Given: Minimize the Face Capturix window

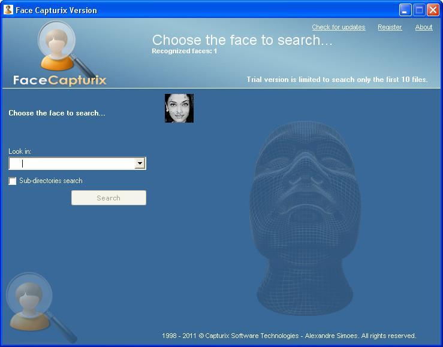Looking at the screenshot, I should [405, 10].
